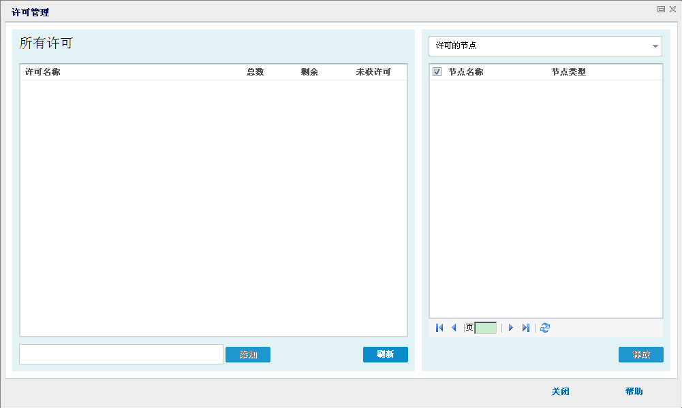
Task: Sort by 节点类型 column header
Action: 568,72
